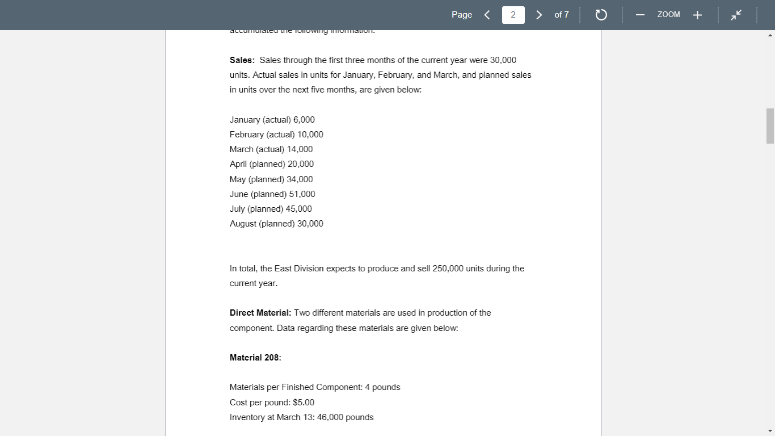
Task: Go back to page 1 with the left chevron
Action: pos(487,15)
